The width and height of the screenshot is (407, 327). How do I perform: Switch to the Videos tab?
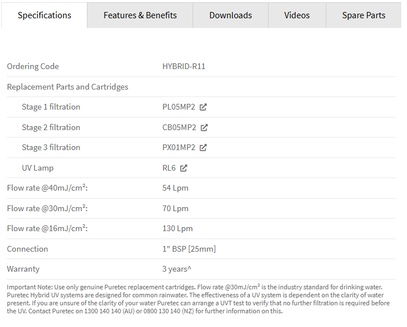[x=297, y=15]
